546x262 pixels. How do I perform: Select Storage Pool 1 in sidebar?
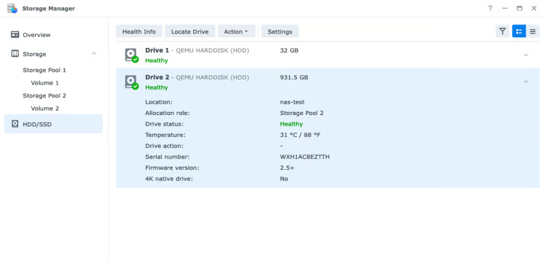click(x=44, y=70)
